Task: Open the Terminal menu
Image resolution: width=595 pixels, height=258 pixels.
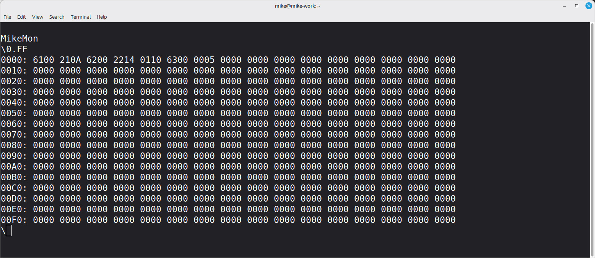Action: (81, 17)
